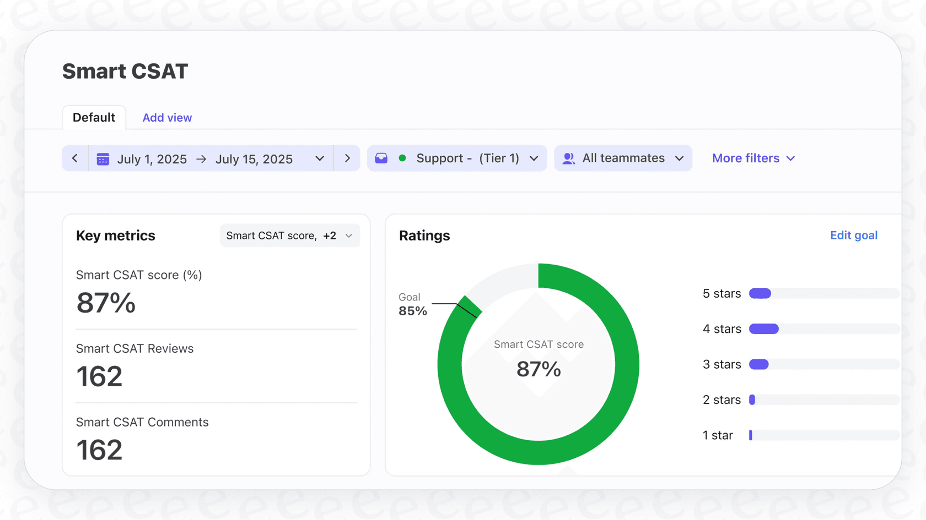Click the arrow between start and end dates

(201, 159)
